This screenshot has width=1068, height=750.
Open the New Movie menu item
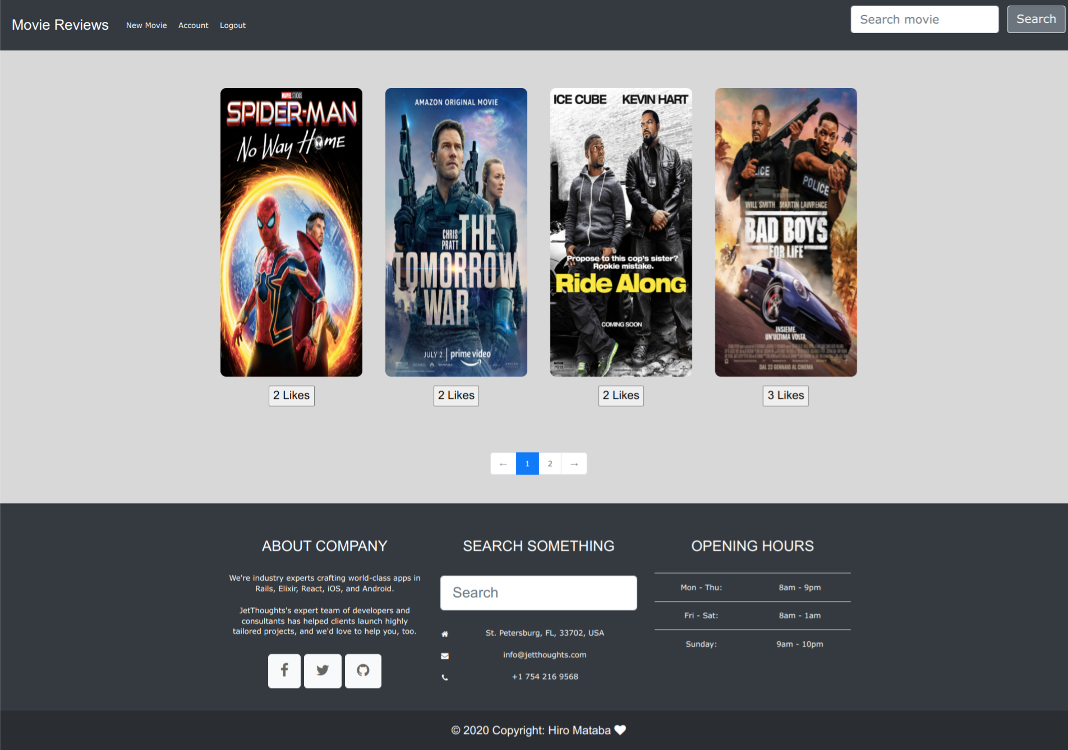[x=146, y=25]
